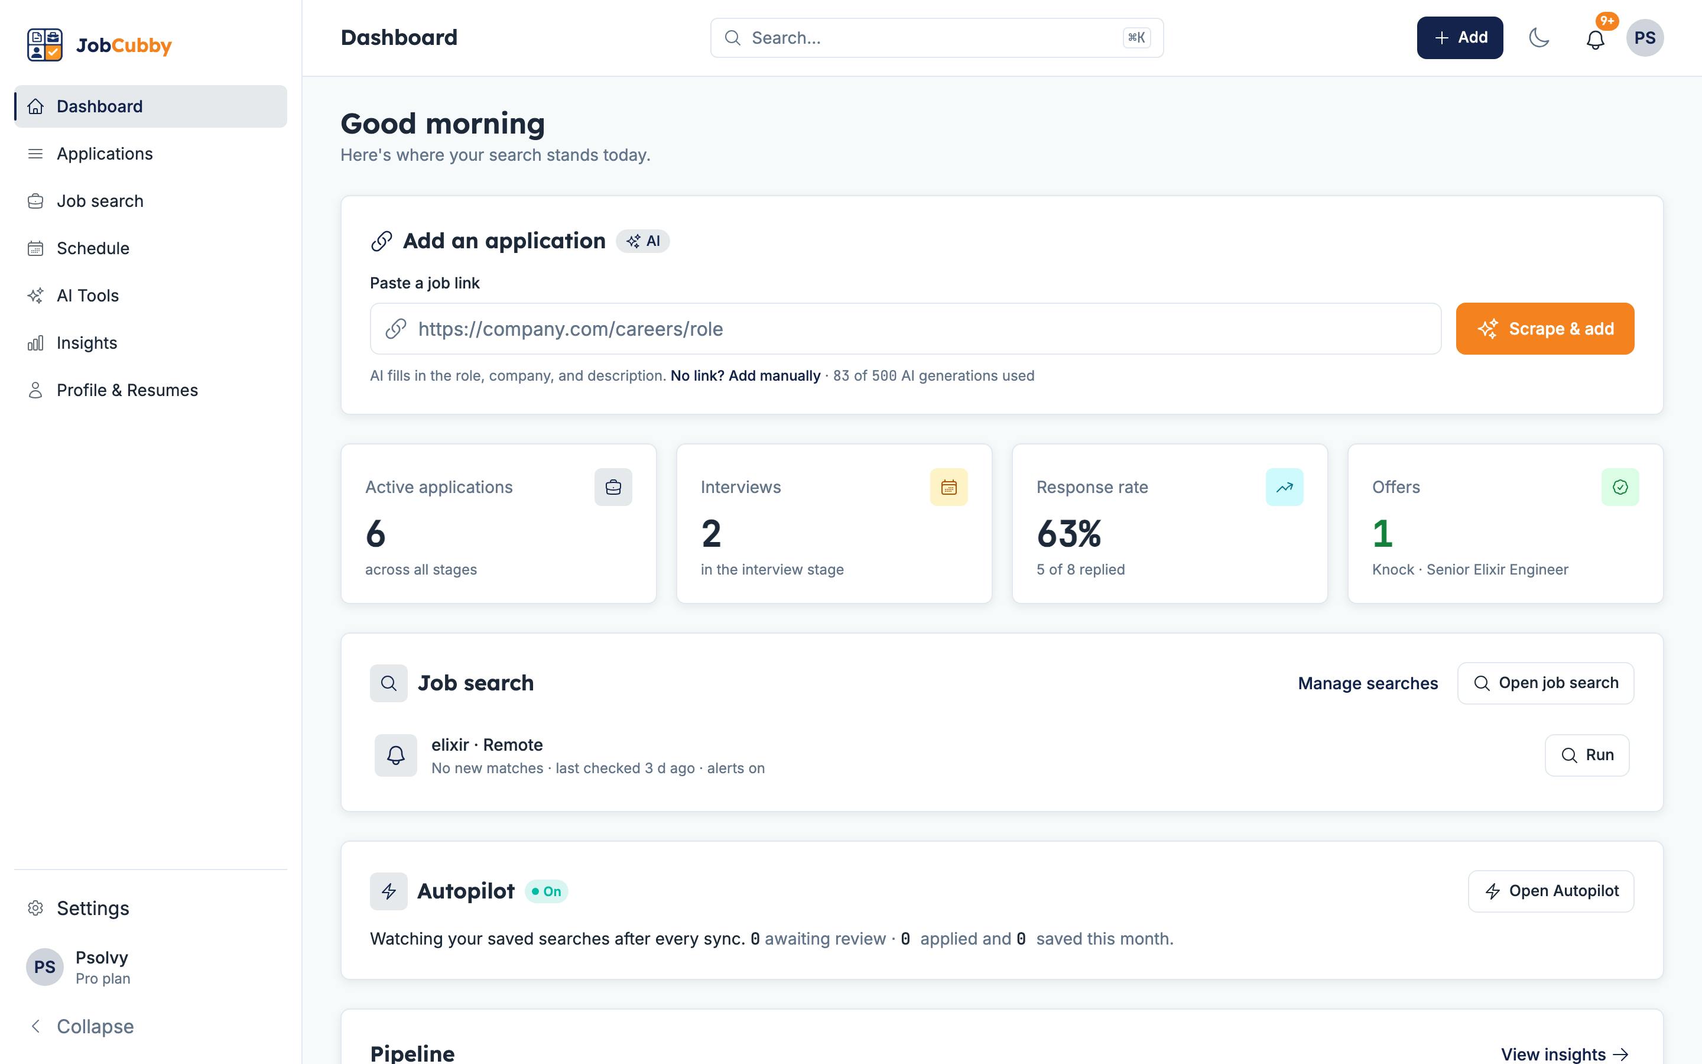Click the Applications list icon
Screen dimensions: 1702x1064
click(x=35, y=154)
